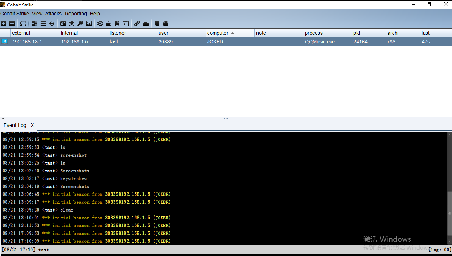
Task: Click the key credentials icon
Action: (80, 24)
